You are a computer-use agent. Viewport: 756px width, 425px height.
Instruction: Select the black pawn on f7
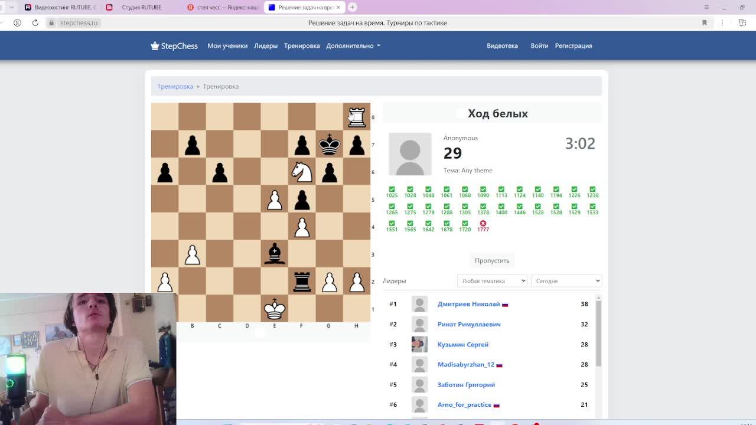pos(302,144)
